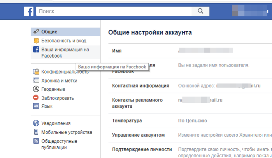Click the globe icon beside Уведомления
This screenshot has width=272, height=158.
36,123
